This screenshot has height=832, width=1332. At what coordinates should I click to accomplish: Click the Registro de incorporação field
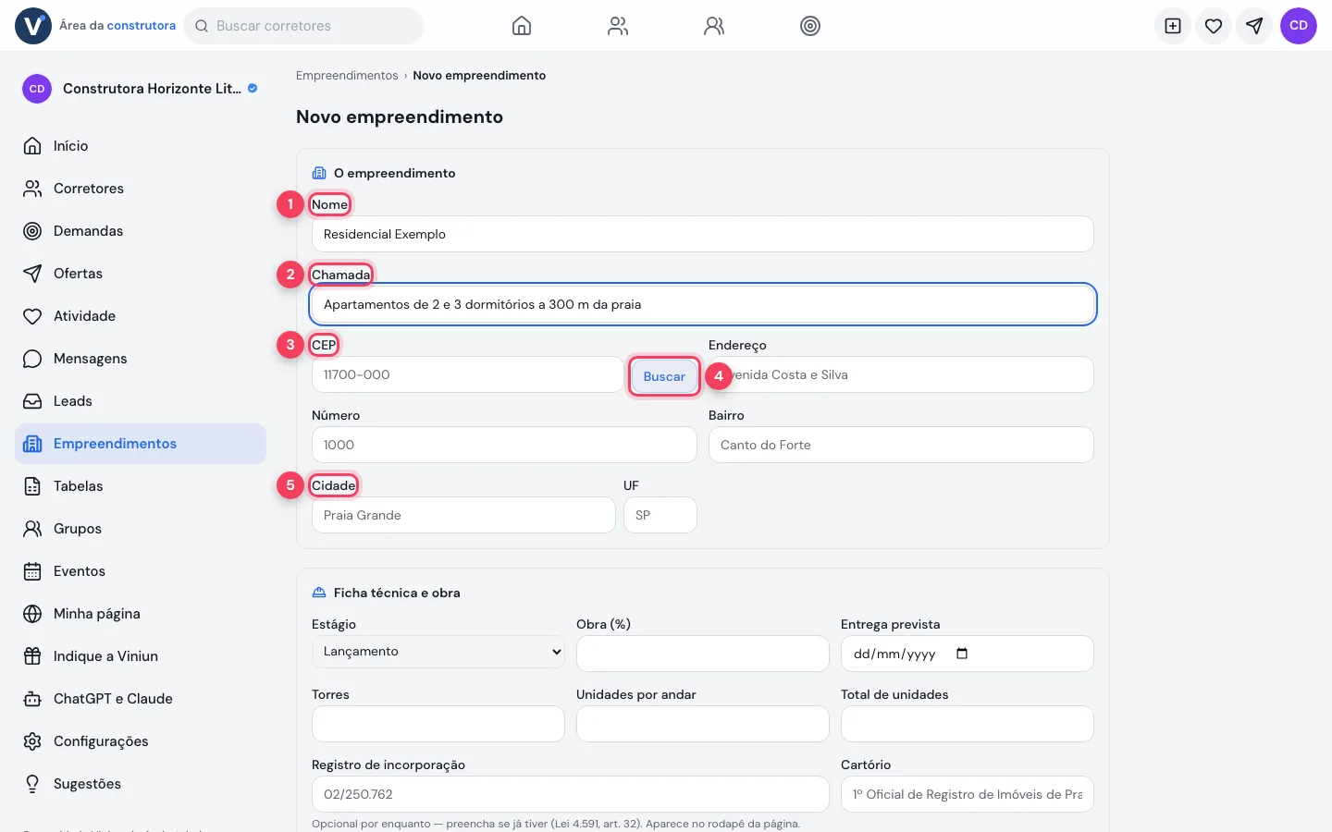pos(571,794)
